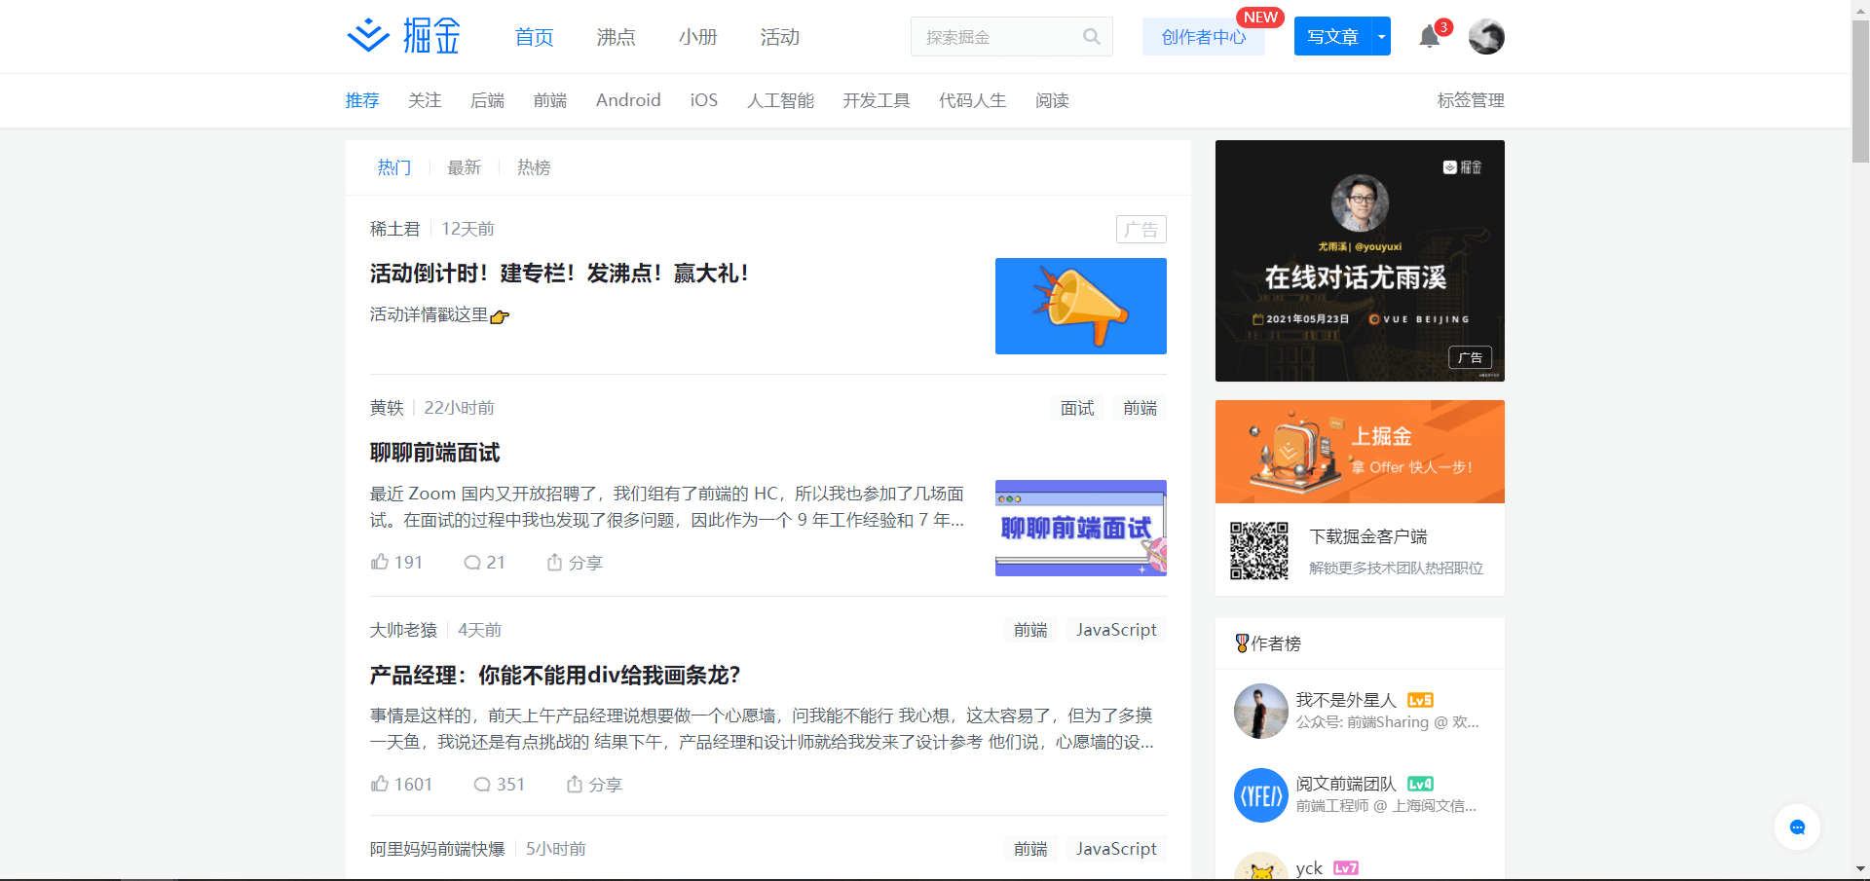Select the 关注 category tab
1870x881 pixels.
[x=425, y=100]
